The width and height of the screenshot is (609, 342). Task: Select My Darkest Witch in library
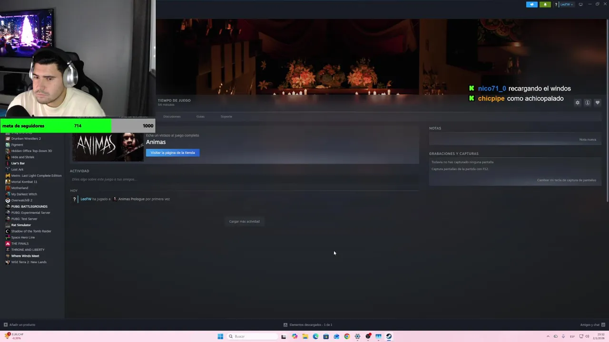pyautogui.click(x=24, y=194)
